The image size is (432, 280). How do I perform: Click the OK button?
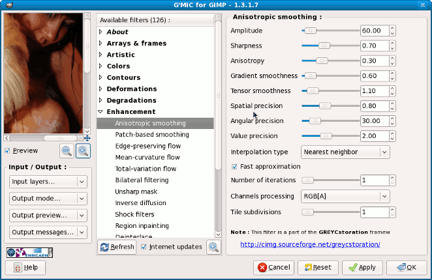coord(407,268)
